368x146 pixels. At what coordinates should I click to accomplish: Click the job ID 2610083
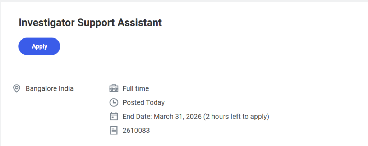[x=136, y=131]
